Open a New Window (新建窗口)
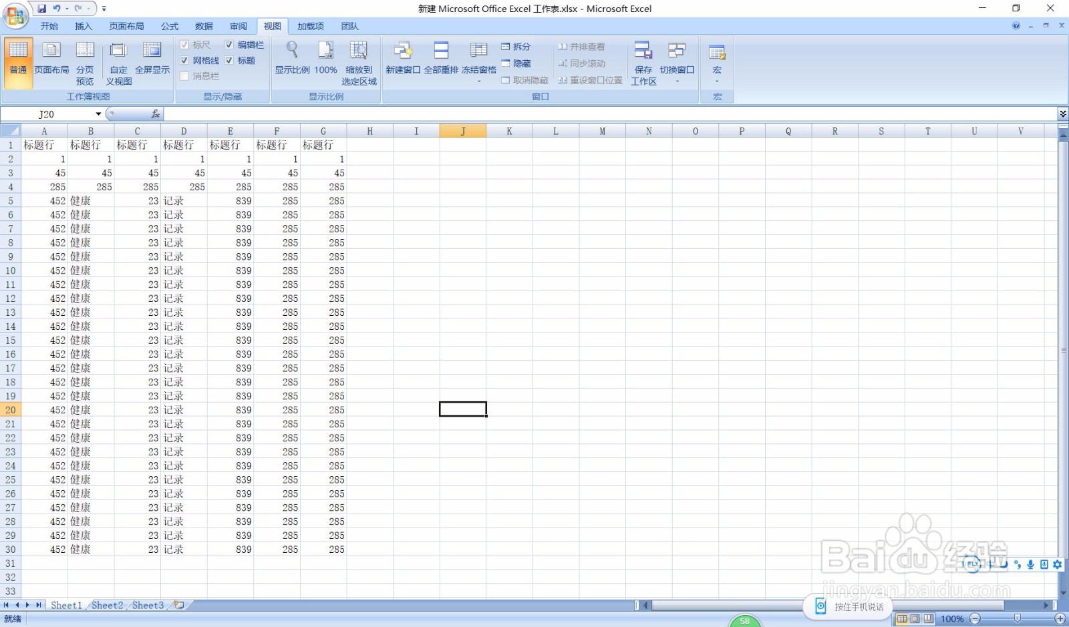The height and width of the screenshot is (627, 1069). point(403,58)
